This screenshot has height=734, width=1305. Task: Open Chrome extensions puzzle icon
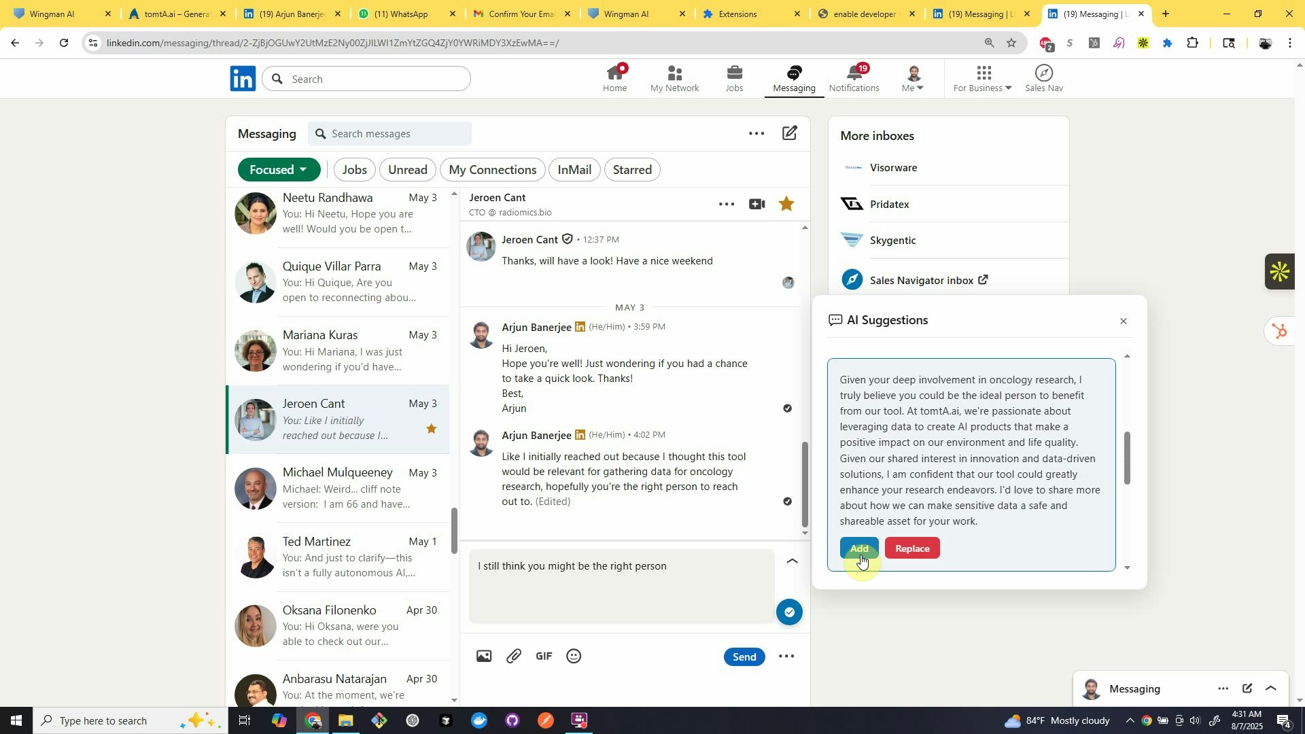click(x=1193, y=43)
